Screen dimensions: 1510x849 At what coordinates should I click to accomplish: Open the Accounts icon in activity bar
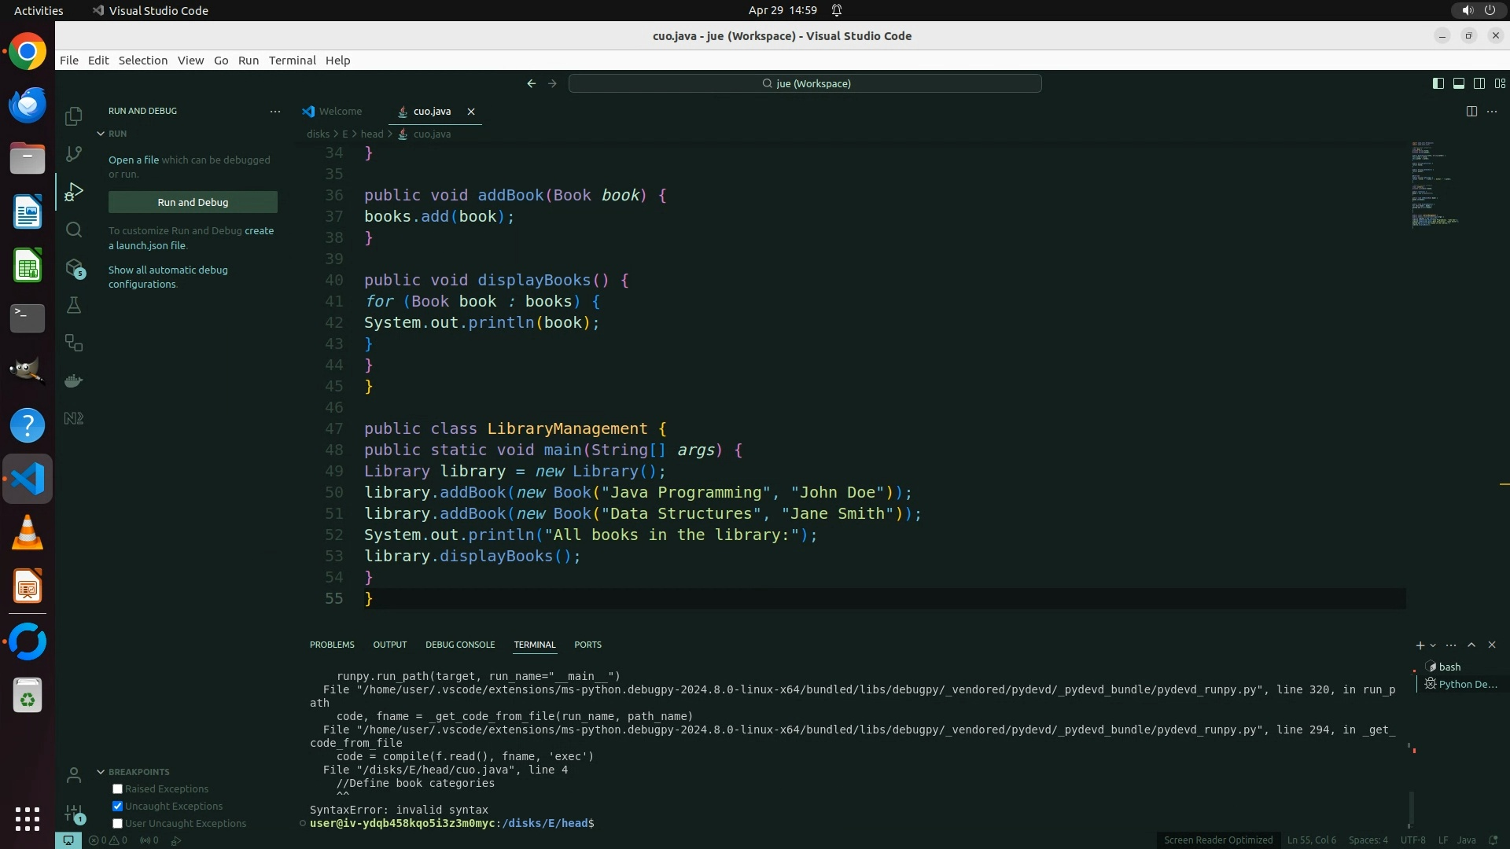(x=74, y=776)
